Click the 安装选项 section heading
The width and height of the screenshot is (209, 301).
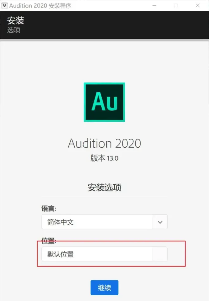104,187
